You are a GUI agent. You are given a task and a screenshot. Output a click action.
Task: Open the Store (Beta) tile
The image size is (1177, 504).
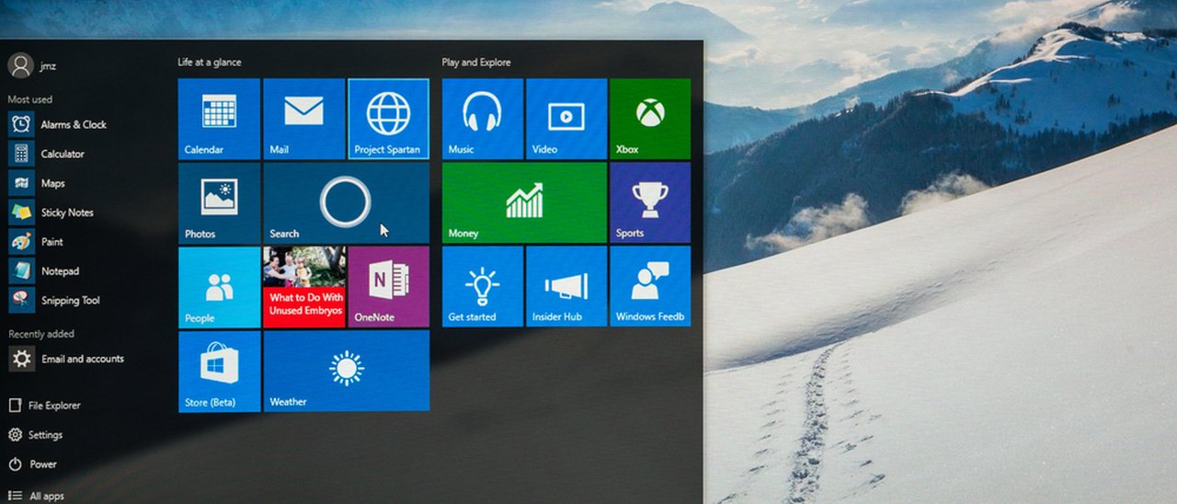coord(219,372)
